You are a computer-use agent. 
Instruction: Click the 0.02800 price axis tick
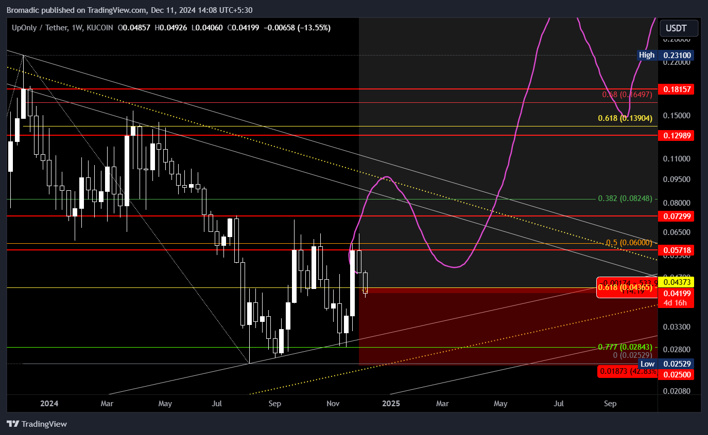coord(676,350)
